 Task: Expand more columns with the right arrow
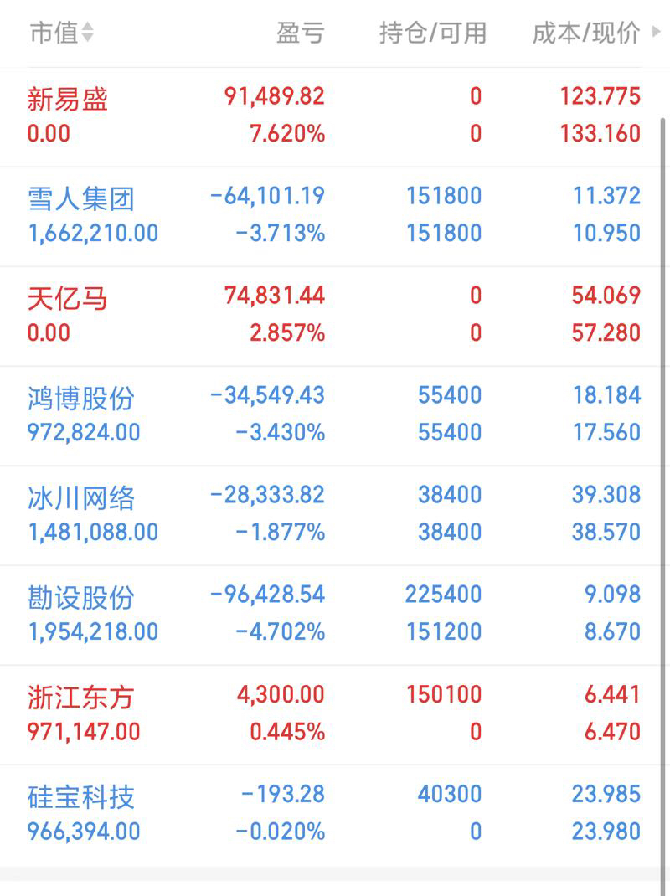tap(657, 32)
